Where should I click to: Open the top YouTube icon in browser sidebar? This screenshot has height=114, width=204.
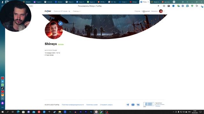(x=3, y=78)
